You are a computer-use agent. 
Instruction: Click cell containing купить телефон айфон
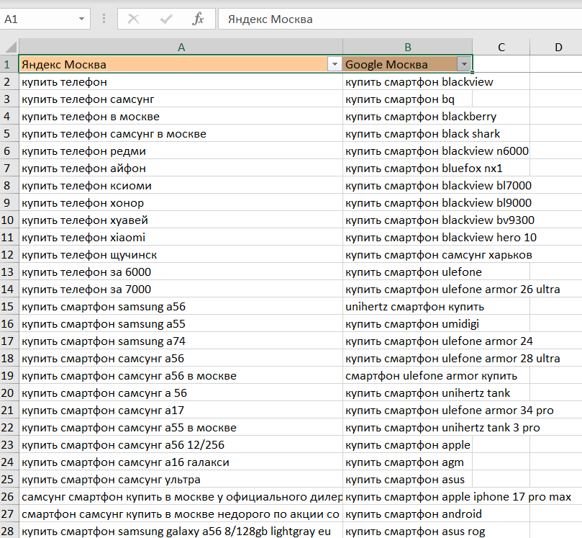180,169
